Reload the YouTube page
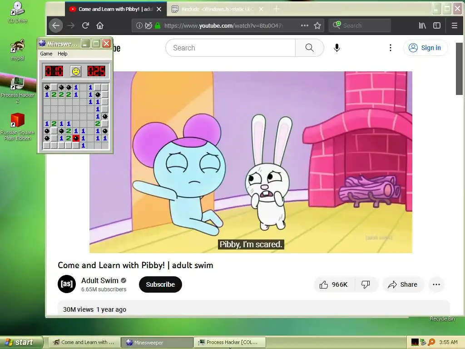465x349 pixels. coord(85,25)
